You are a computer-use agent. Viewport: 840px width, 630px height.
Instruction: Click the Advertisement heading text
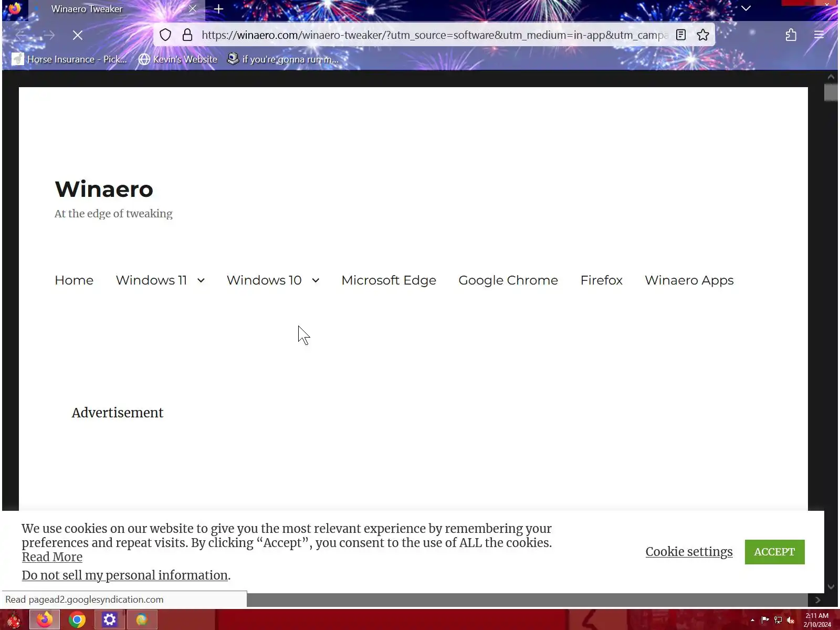click(x=118, y=413)
